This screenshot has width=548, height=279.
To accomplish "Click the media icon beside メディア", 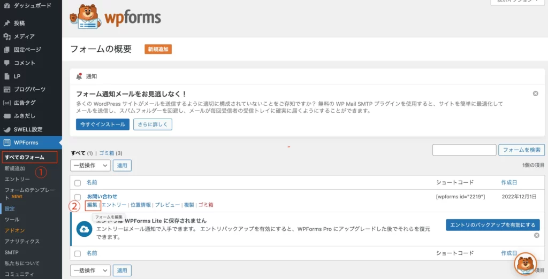I will click(x=6, y=36).
